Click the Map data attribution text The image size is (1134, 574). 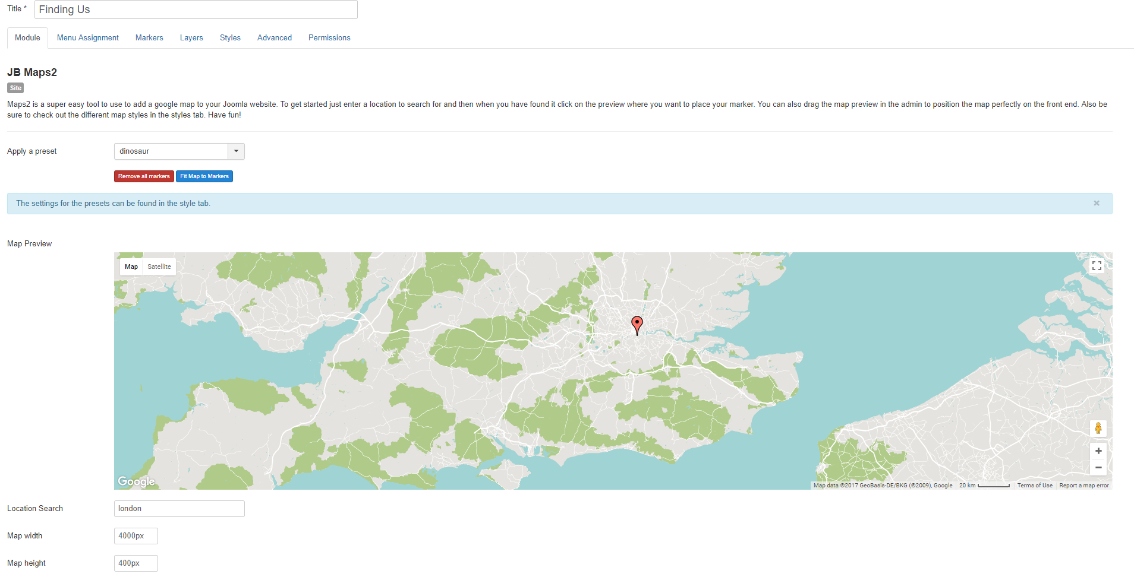tap(883, 486)
